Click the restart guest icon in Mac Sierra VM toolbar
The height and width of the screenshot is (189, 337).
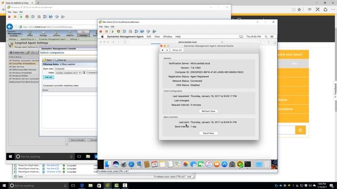118,31
